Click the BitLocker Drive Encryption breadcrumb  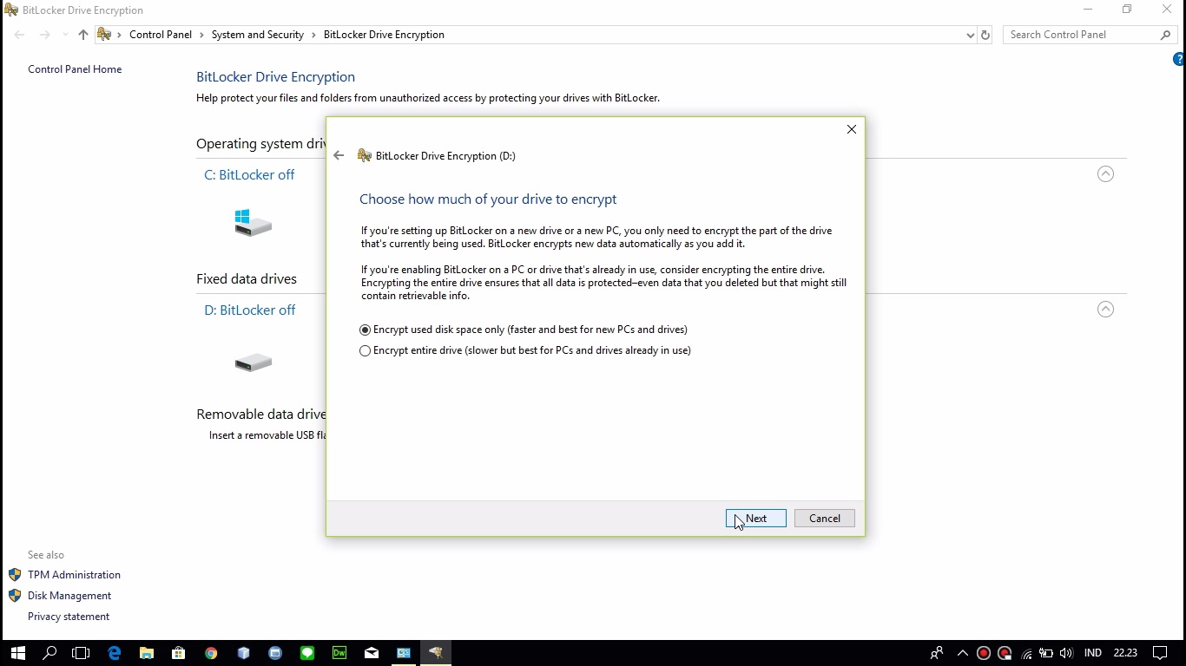[384, 35]
